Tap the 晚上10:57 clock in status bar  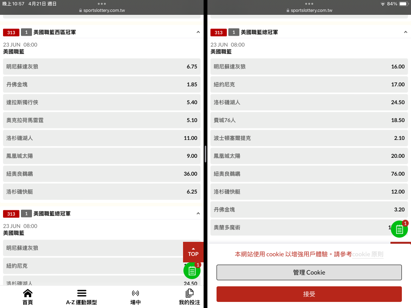click(x=13, y=4)
